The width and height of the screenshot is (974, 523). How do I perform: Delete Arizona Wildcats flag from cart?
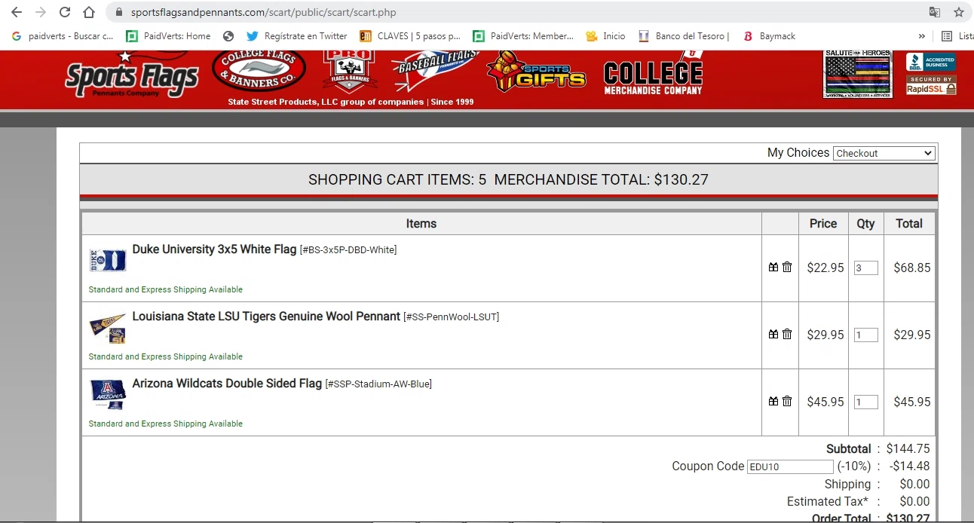(x=787, y=402)
